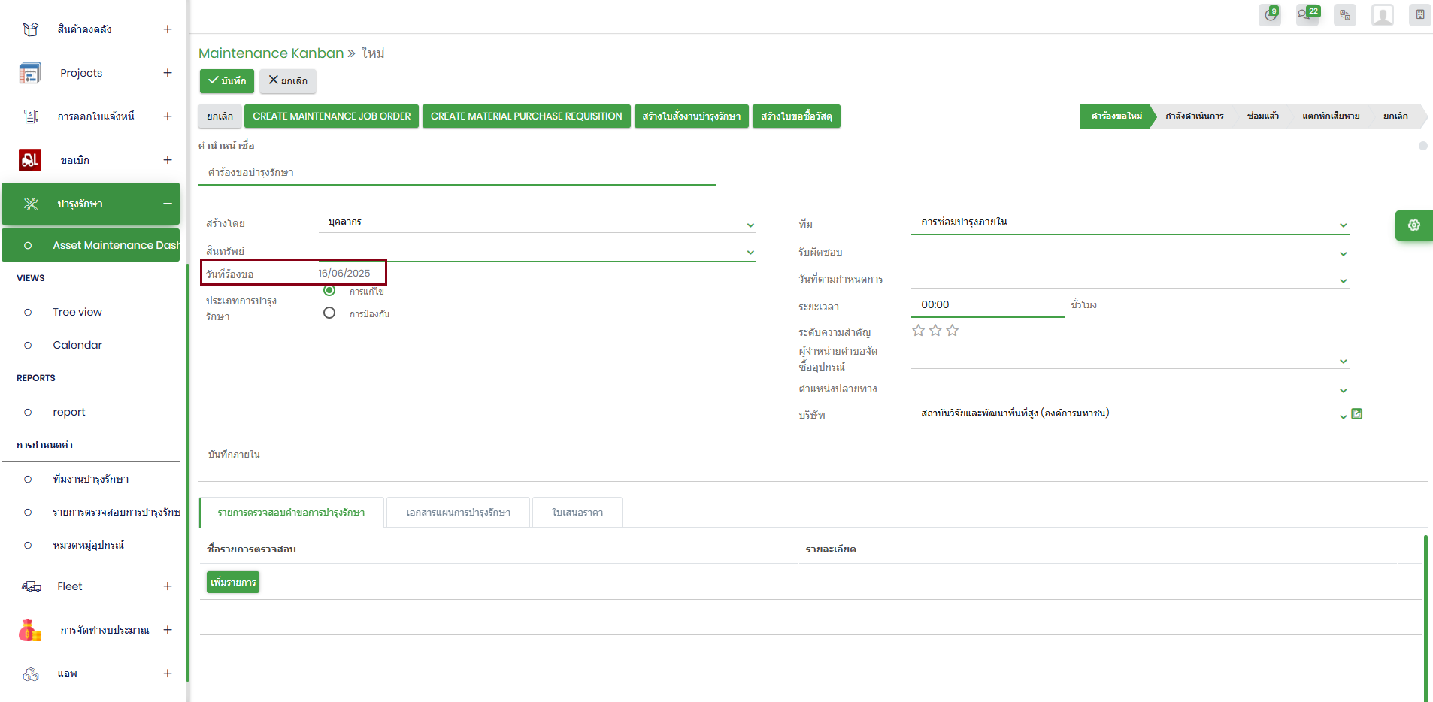Select the การแก้ไข radio option
The height and width of the screenshot is (702, 1433).
pyautogui.click(x=329, y=291)
